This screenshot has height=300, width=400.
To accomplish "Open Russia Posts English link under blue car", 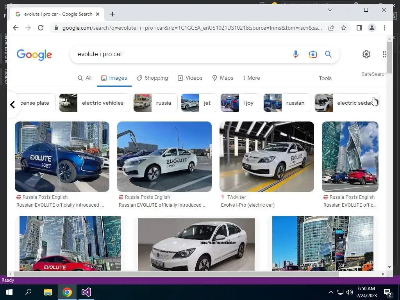I will [42, 197].
